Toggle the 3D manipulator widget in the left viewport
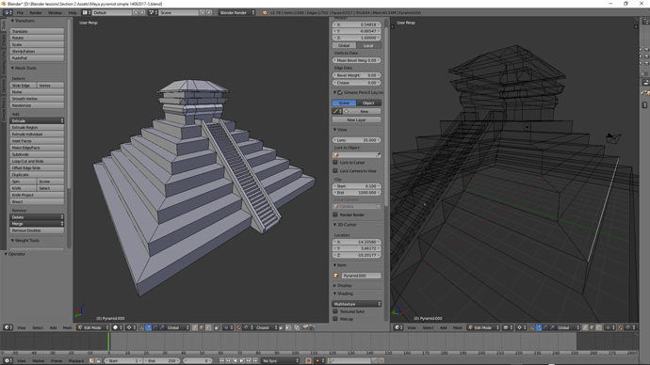This screenshot has height=365, width=650. pyautogui.click(x=141, y=327)
